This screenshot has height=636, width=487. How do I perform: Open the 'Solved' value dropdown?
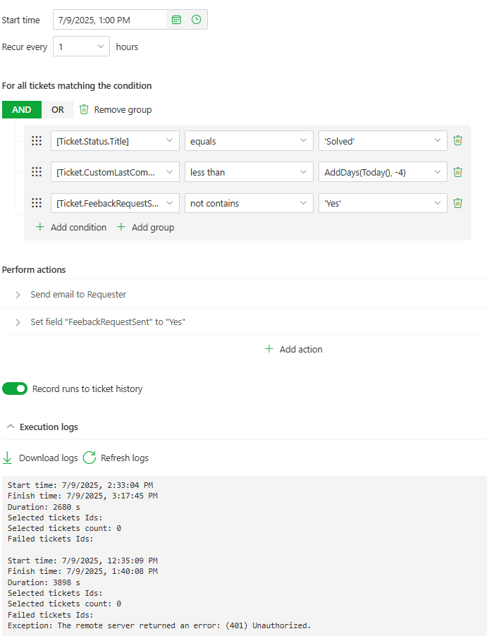(x=382, y=141)
